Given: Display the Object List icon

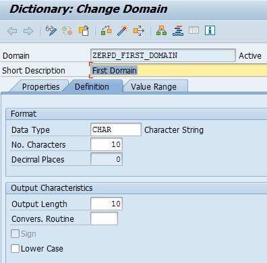Looking at the screenshot, I should point(178,30).
